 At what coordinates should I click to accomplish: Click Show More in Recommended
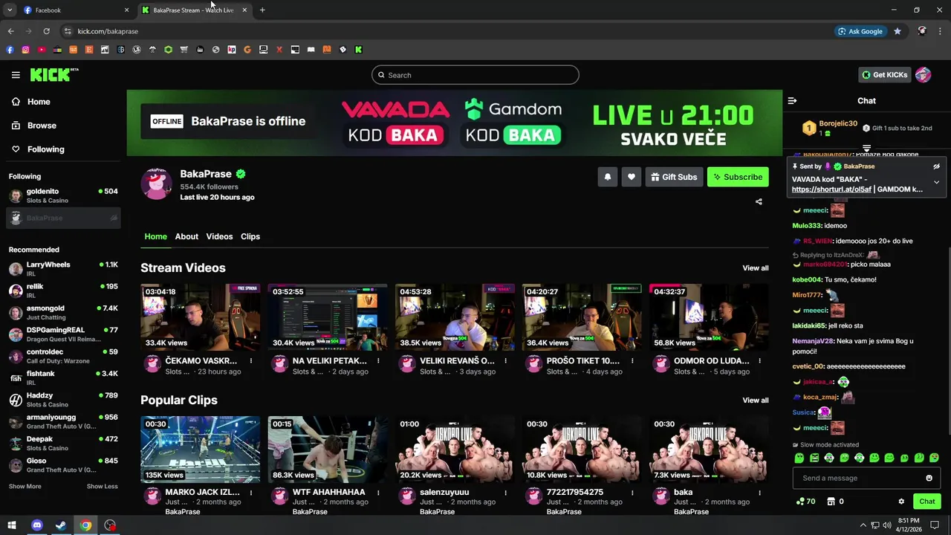pyautogui.click(x=25, y=486)
